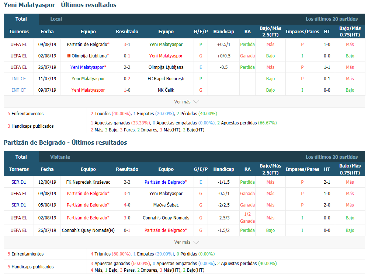
Task: Click INT CF tournament on 11/07/19 row
Action: (x=19, y=79)
